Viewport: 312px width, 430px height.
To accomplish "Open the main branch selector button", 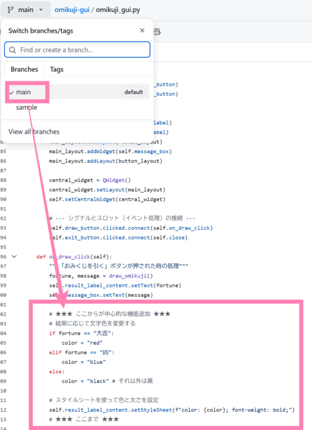I will point(26,10).
